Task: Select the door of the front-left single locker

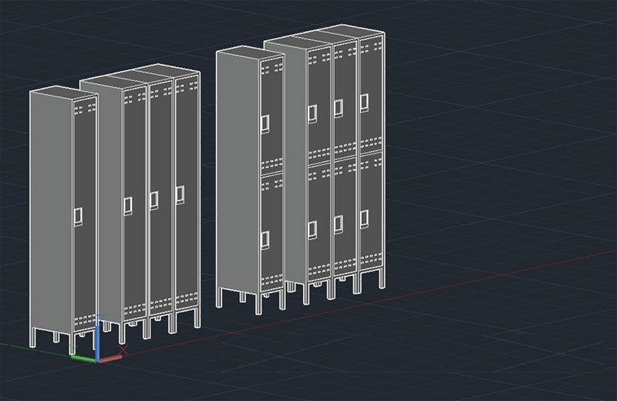Action: pos(84,254)
